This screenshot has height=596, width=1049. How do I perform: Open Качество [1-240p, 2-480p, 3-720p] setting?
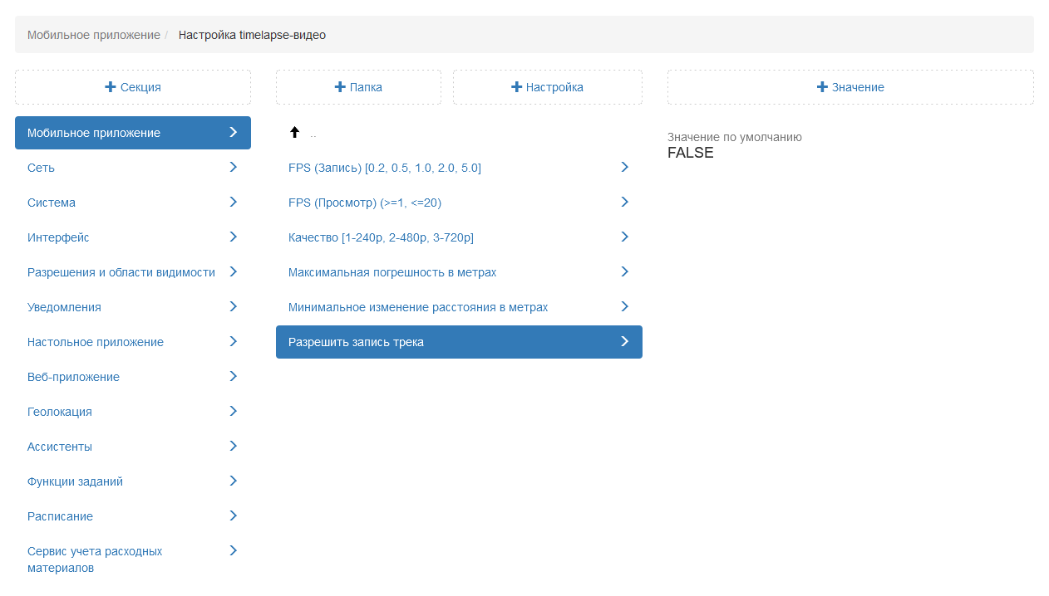[x=381, y=237]
